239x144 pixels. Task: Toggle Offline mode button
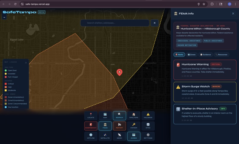(x=91, y=136)
